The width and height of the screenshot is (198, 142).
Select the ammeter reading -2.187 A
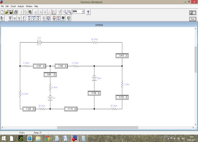point(40,66)
